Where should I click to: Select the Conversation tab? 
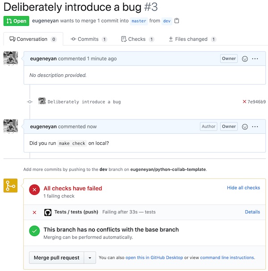pos(33,39)
